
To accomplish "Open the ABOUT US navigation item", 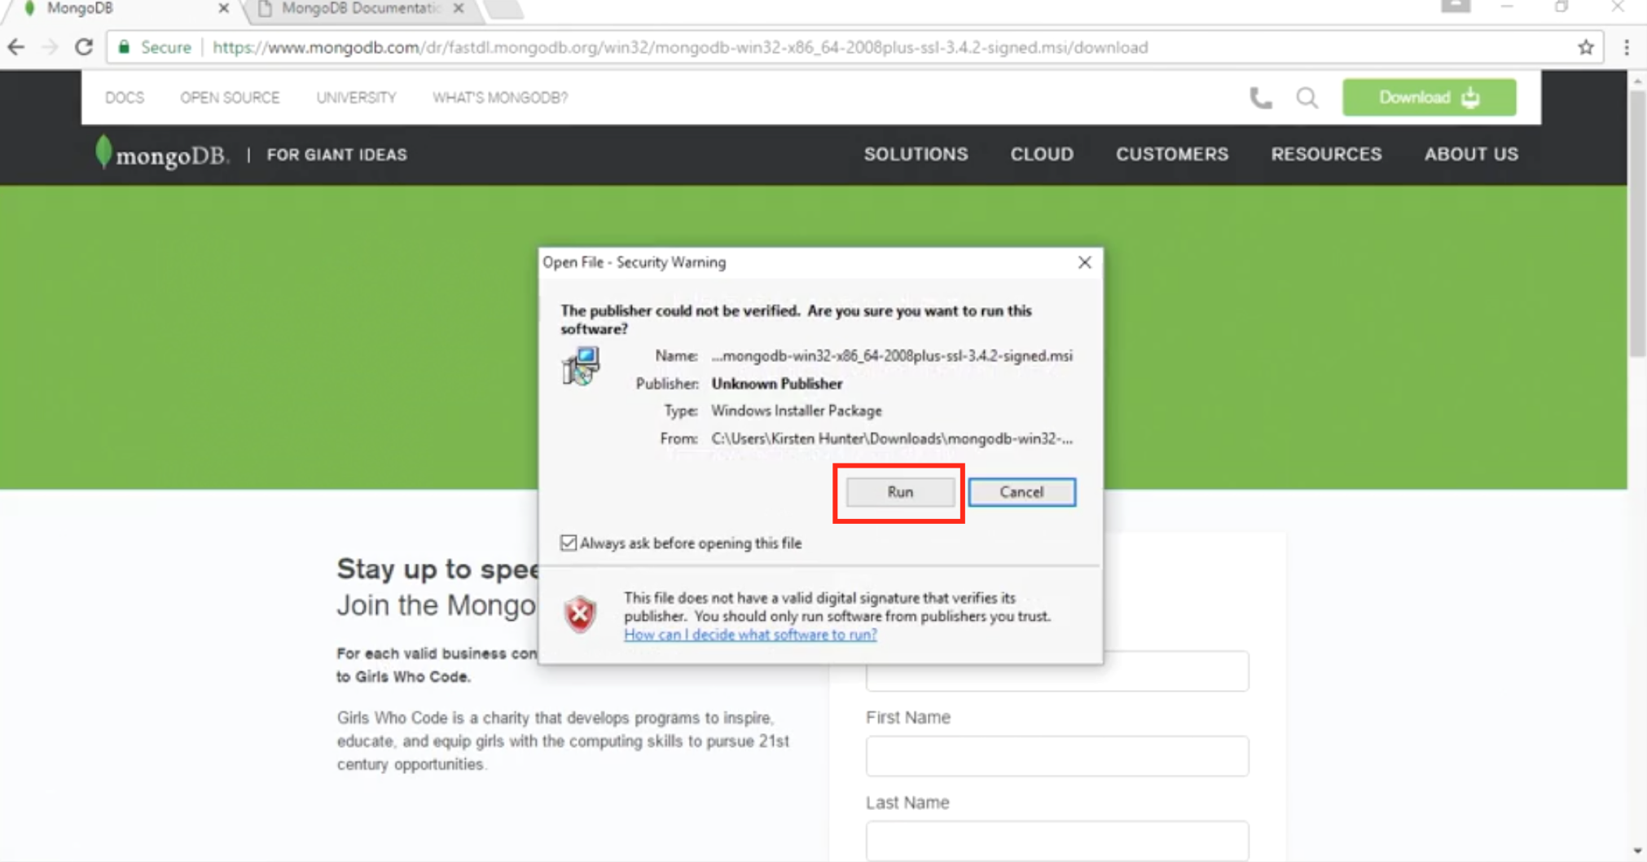I will pyautogui.click(x=1471, y=154).
